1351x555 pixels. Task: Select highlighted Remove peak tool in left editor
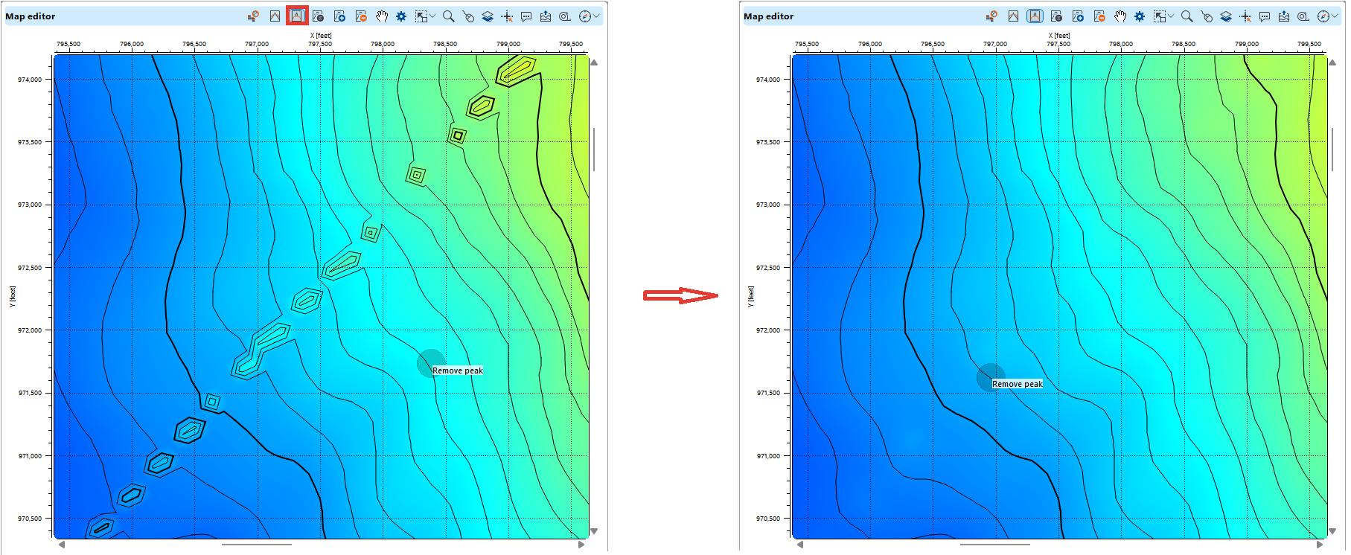(x=297, y=16)
